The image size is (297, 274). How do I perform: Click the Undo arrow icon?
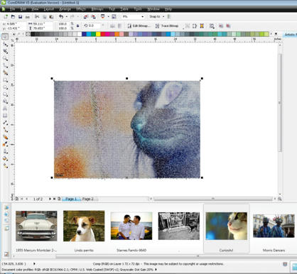coord(61,16)
